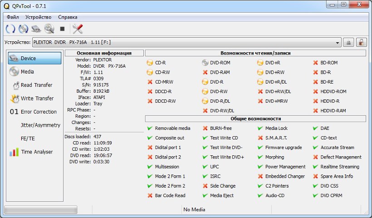The width and height of the screenshot is (372, 218).
Task: Click the eject tray icon button
Action: 348,42
